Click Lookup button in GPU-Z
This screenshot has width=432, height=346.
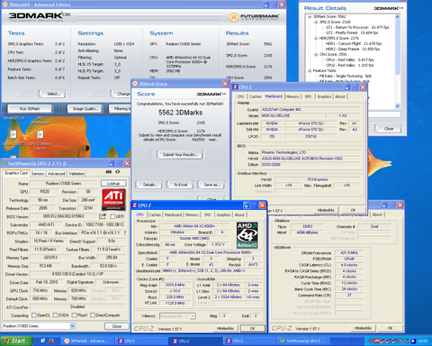point(113,183)
